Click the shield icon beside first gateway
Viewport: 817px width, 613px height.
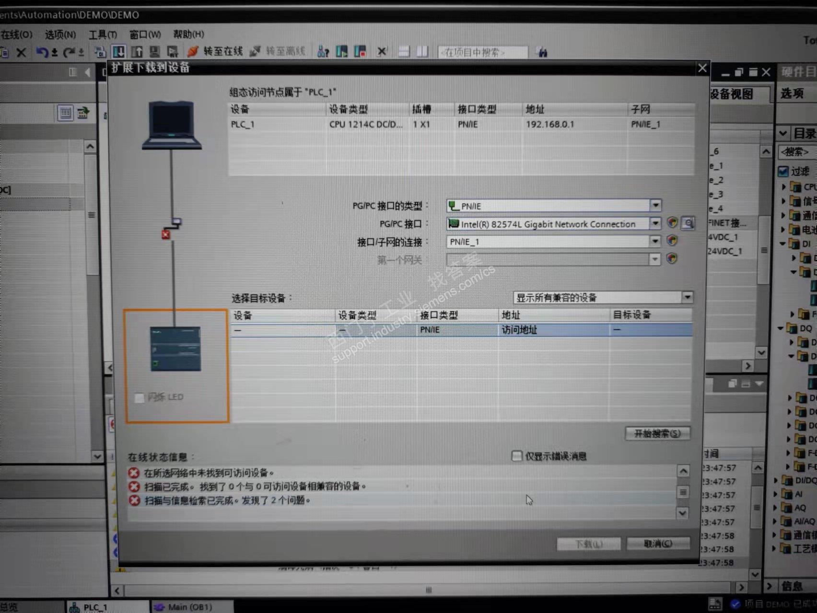click(x=672, y=258)
